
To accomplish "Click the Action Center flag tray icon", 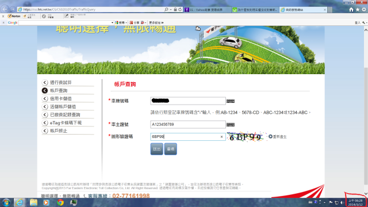I will coord(331,202).
